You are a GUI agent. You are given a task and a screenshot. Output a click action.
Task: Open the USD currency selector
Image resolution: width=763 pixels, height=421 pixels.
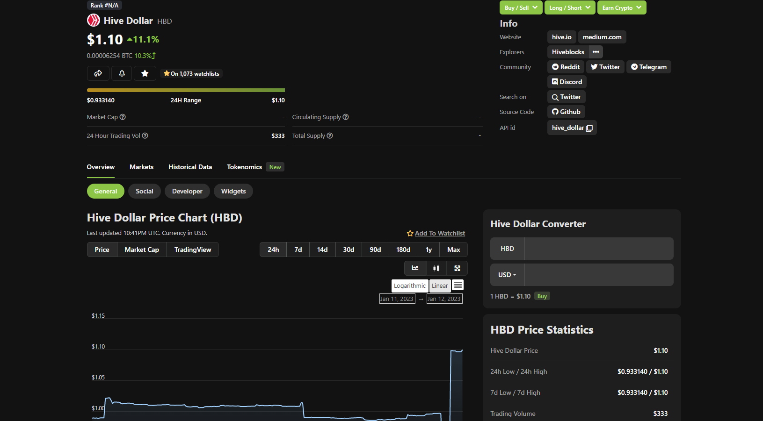click(x=507, y=275)
